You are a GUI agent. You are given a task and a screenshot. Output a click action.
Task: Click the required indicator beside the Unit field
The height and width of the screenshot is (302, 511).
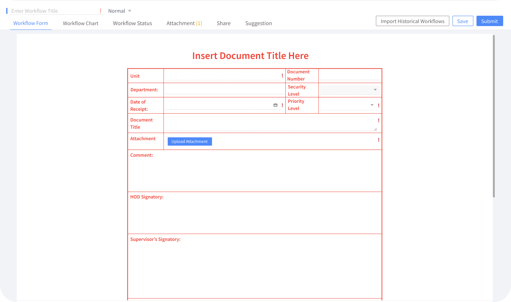pos(282,75)
